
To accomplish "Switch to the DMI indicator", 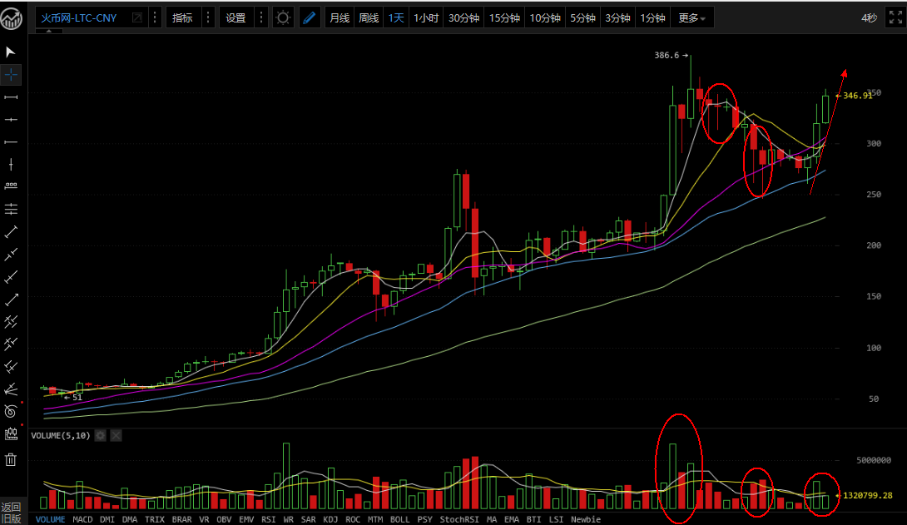I will tap(107, 519).
